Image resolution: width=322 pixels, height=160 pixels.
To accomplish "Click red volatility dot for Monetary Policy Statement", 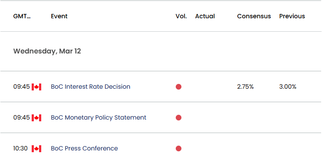I will (x=178, y=118).
